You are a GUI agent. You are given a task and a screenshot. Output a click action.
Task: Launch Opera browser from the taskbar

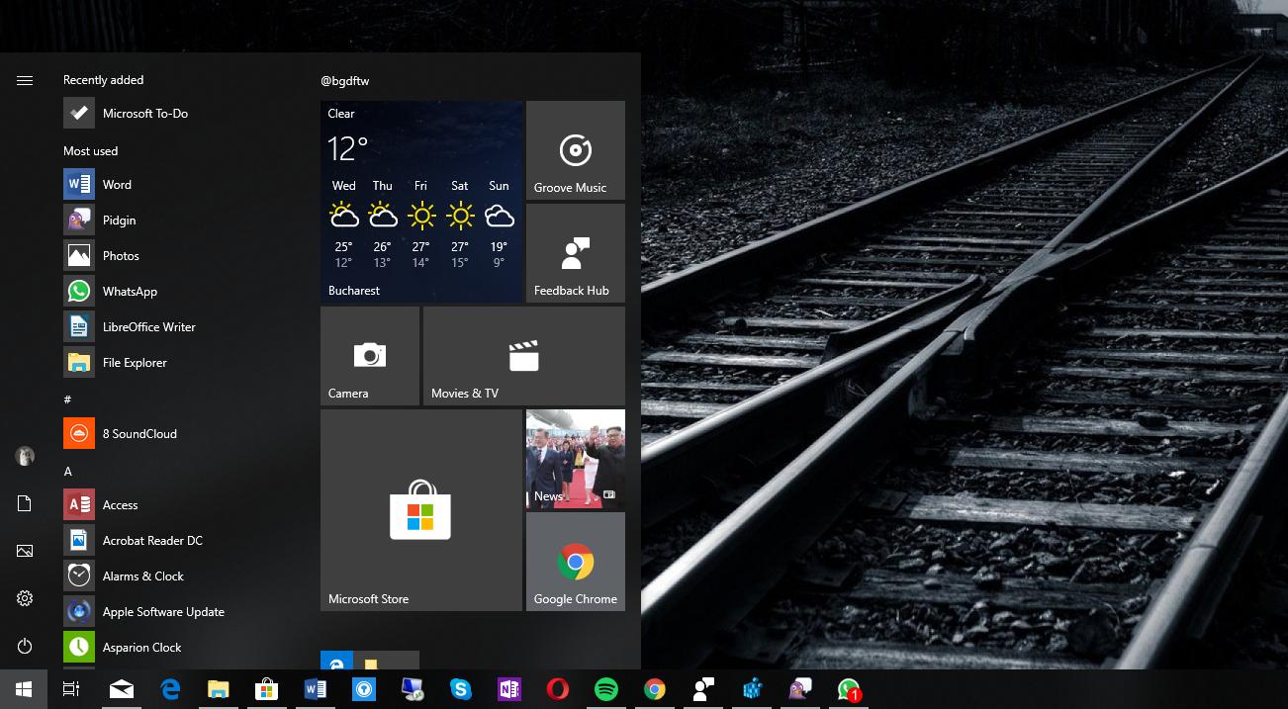[x=558, y=689]
